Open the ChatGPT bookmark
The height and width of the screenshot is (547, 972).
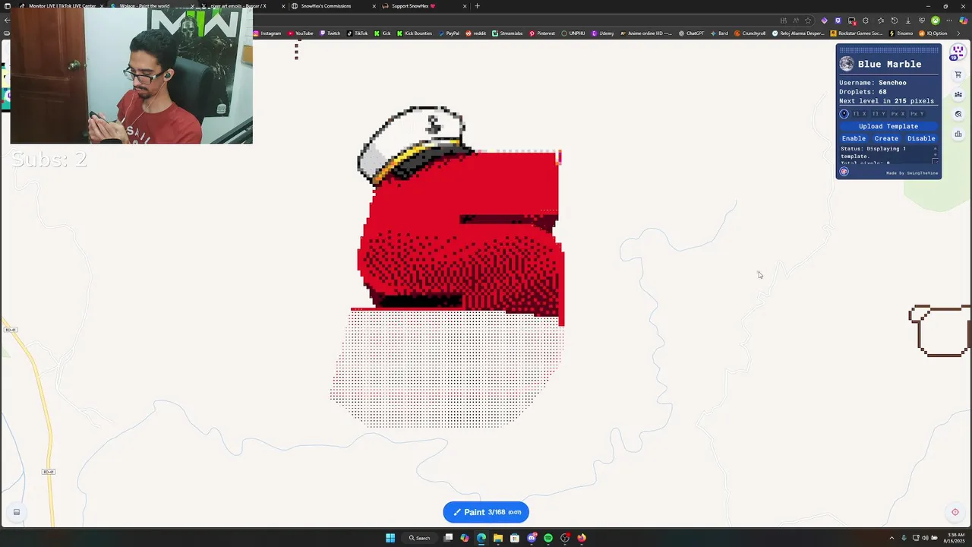(691, 33)
